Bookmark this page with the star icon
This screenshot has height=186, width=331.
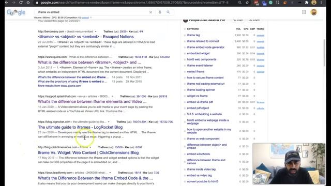pos(247,3)
